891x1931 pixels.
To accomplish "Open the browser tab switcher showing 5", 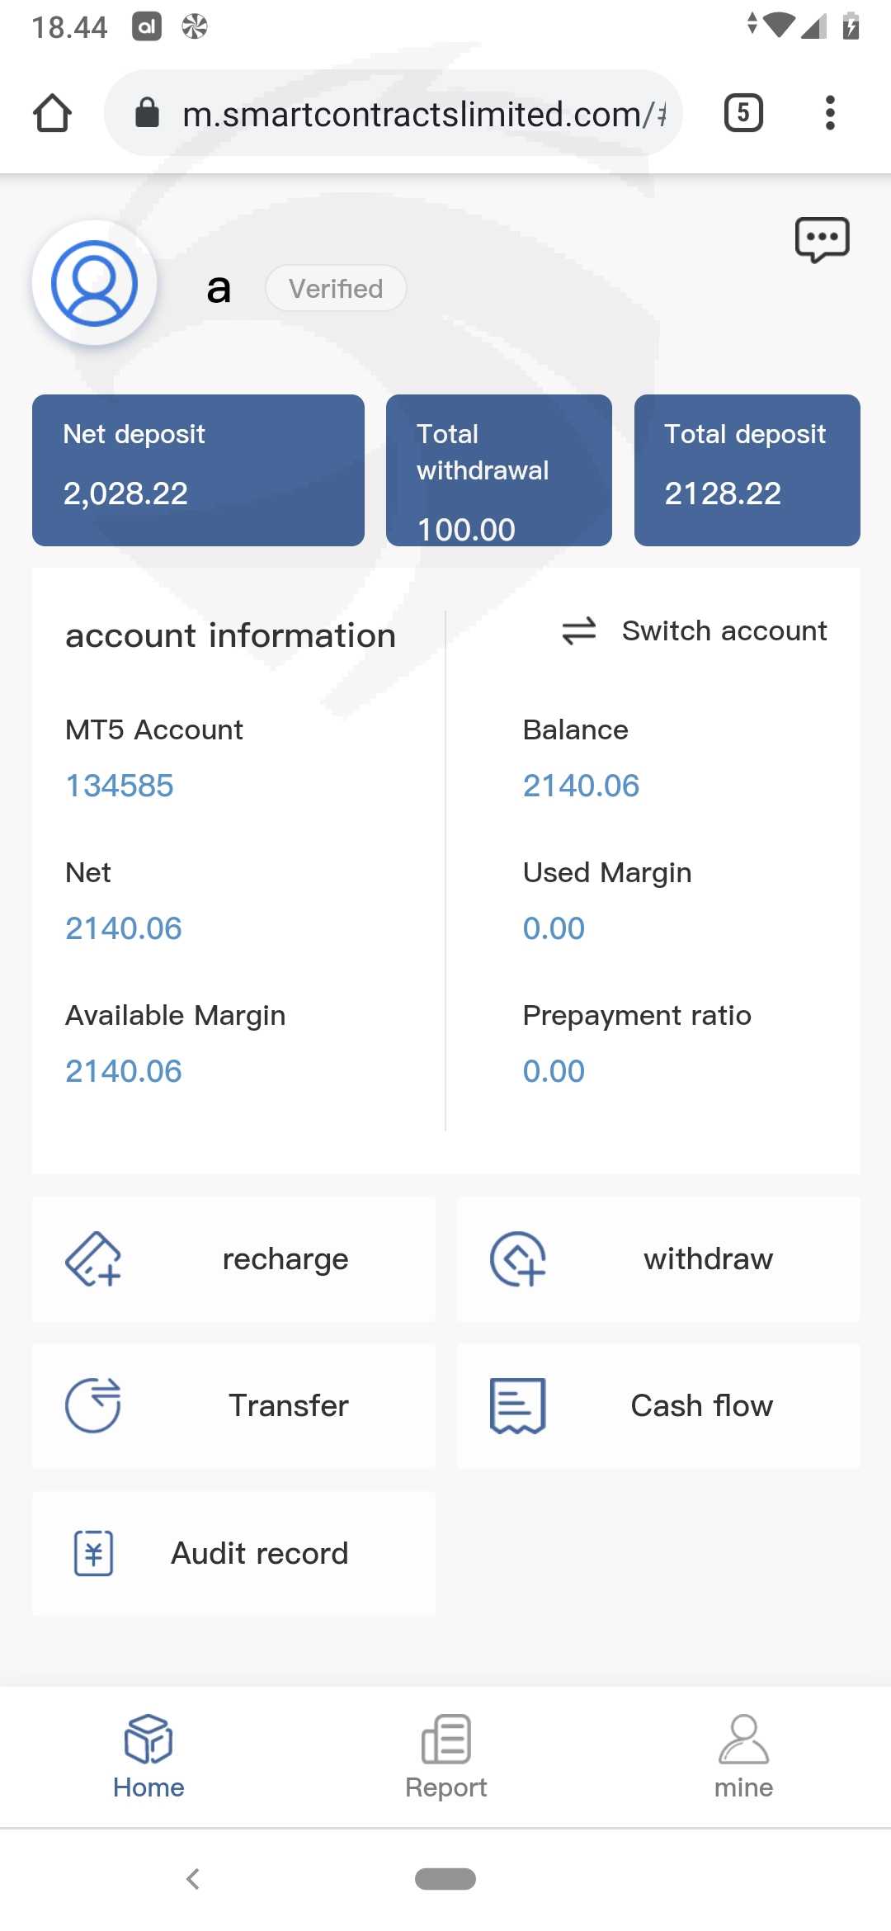I will (x=742, y=113).
